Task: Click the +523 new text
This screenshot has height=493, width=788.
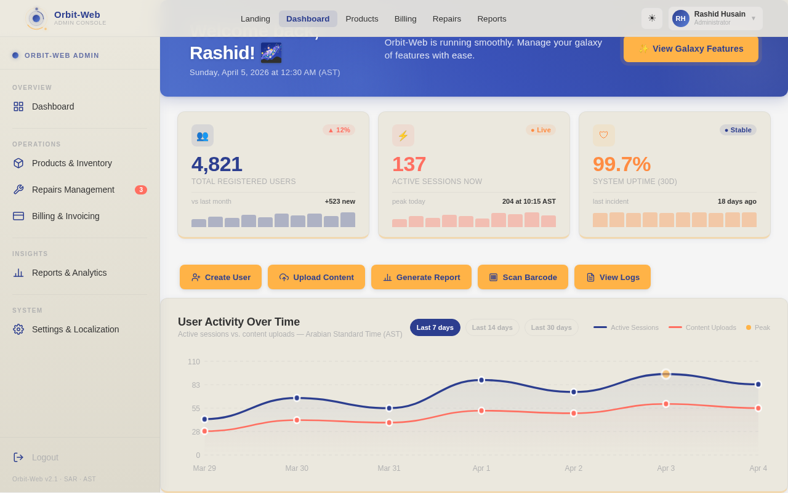Action: click(x=340, y=201)
